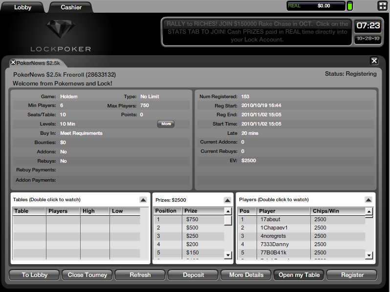
Task: Open the Lobby tab
Action: [x=22, y=7]
